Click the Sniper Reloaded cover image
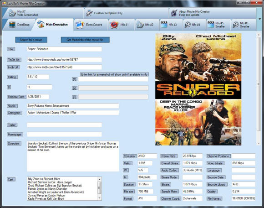This screenshot has height=208, width=264. pyautogui.click(x=198, y=89)
